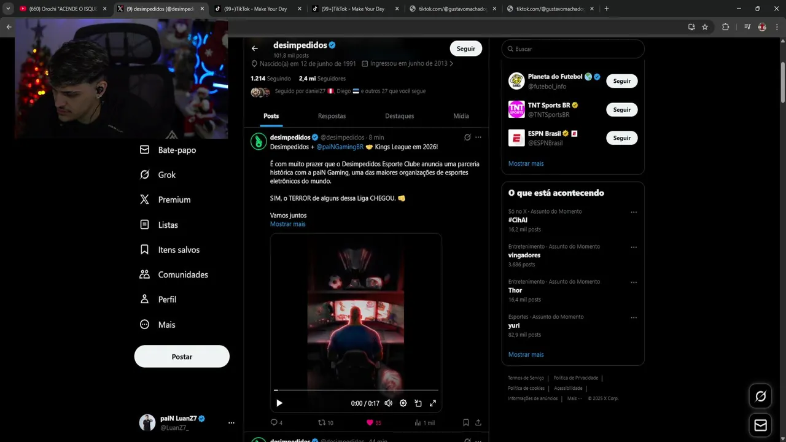Expand the video to fullscreen
The width and height of the screenshot is (786, 442).
[x=433, y=403]
